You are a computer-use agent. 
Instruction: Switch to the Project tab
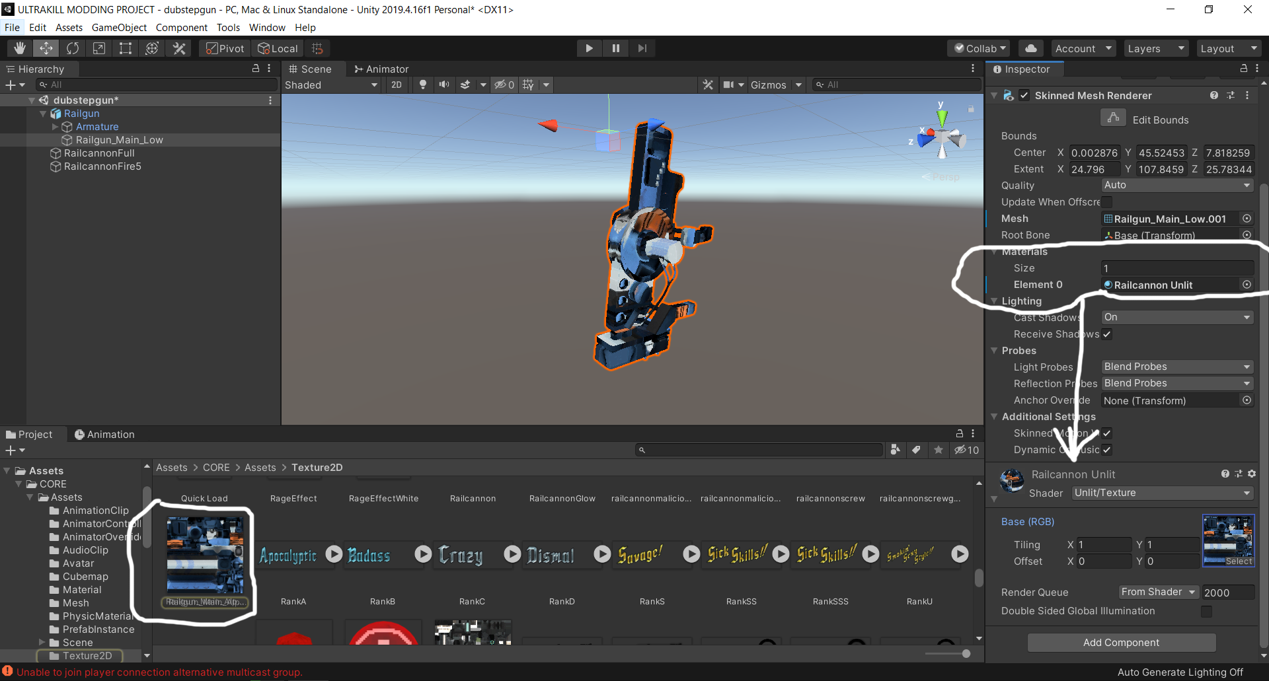(x=29, y=434)
